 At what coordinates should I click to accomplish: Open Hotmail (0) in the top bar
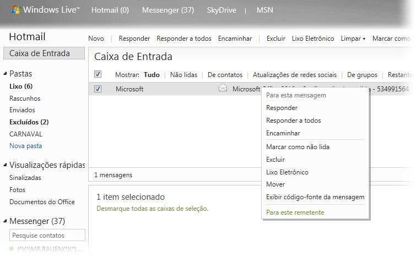coord(110,10)
